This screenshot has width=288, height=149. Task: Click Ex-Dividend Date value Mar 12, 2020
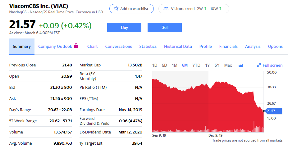[x=130, y=132]
